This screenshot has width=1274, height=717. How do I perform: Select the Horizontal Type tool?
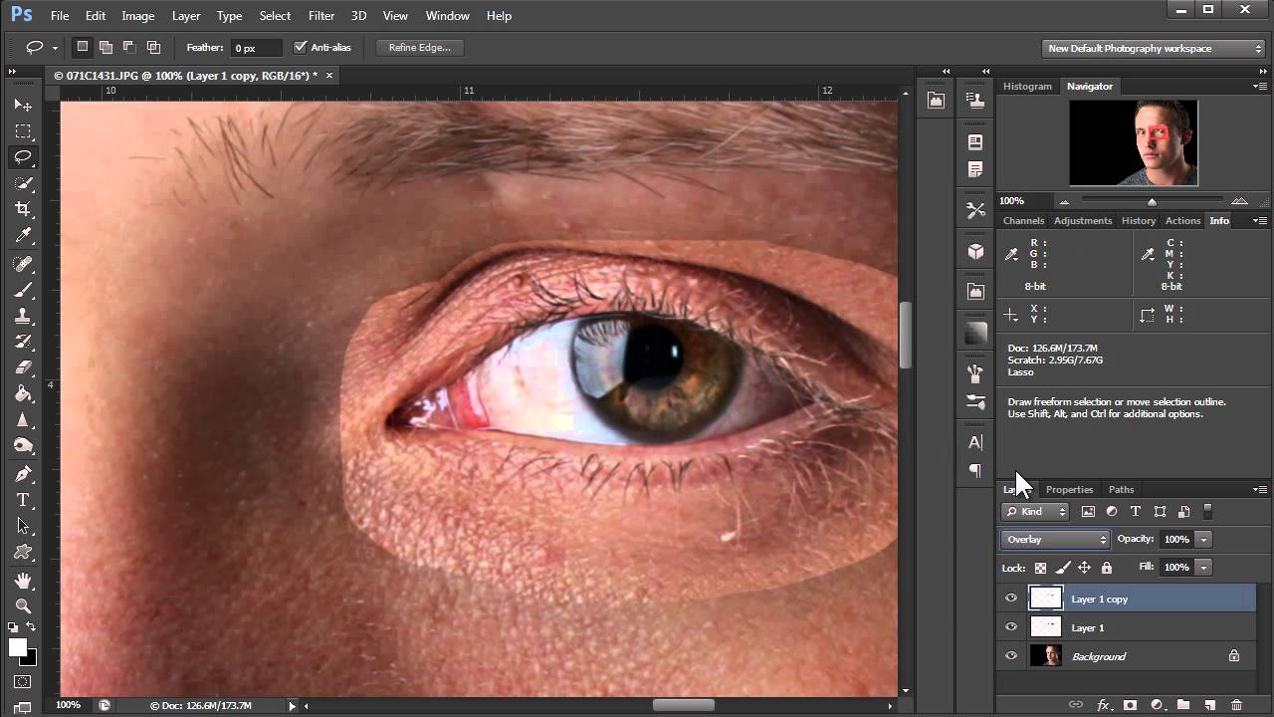pos(23,500)
